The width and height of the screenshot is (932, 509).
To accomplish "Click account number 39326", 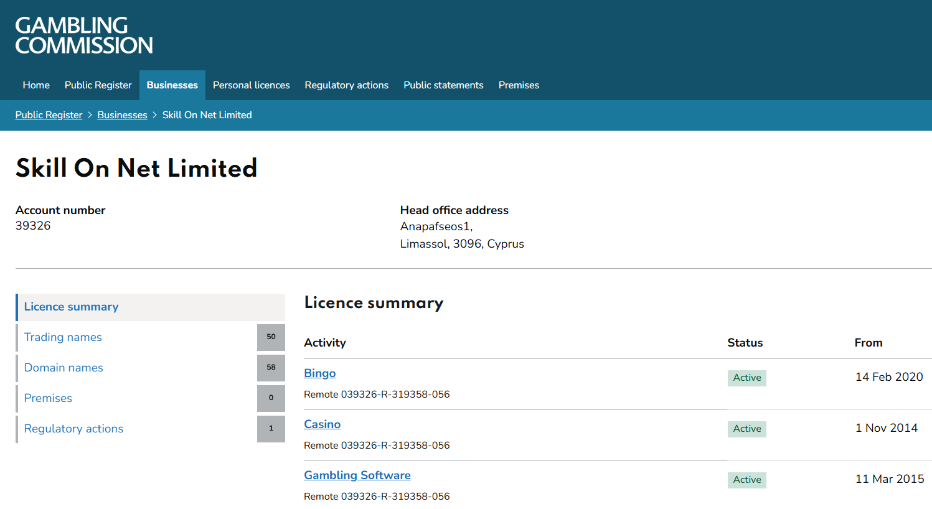I will pyautogui.click(x=33, y=226).
